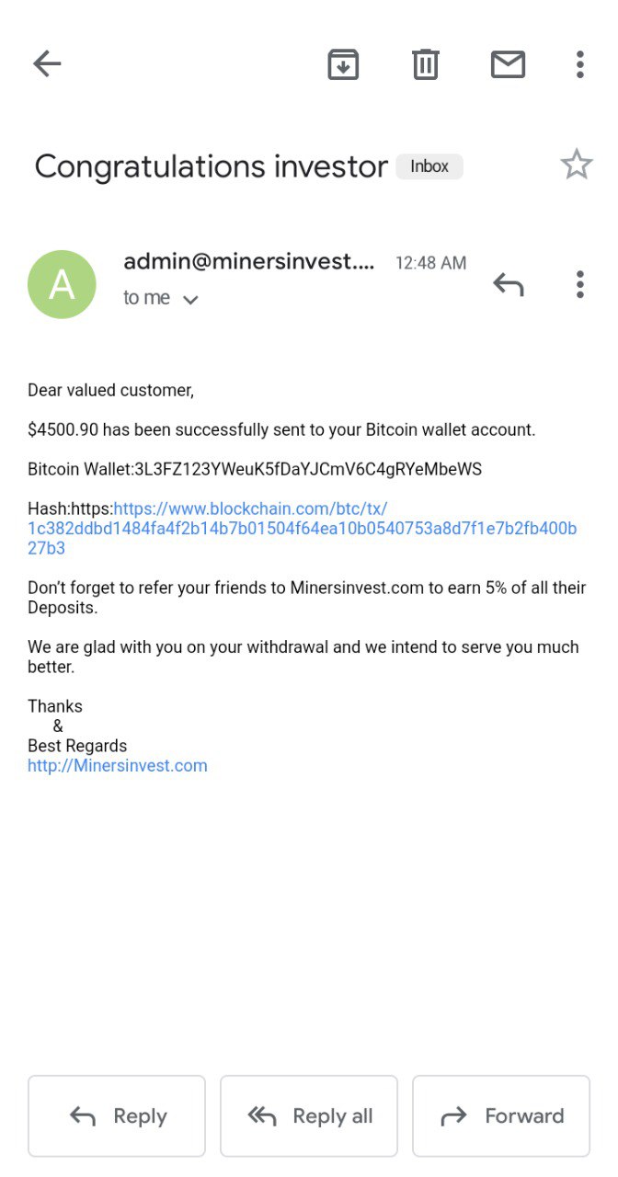Viewport: 618px width, 1177px height.
Task: Archive this email
Action: (343, 63)
